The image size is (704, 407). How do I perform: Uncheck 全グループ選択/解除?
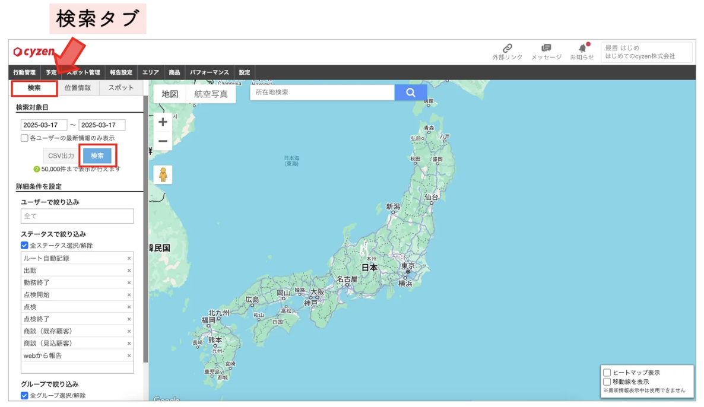25,395
